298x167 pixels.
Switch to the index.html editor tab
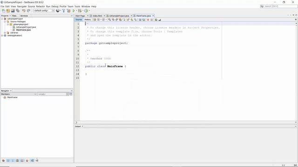pos(97,16)
